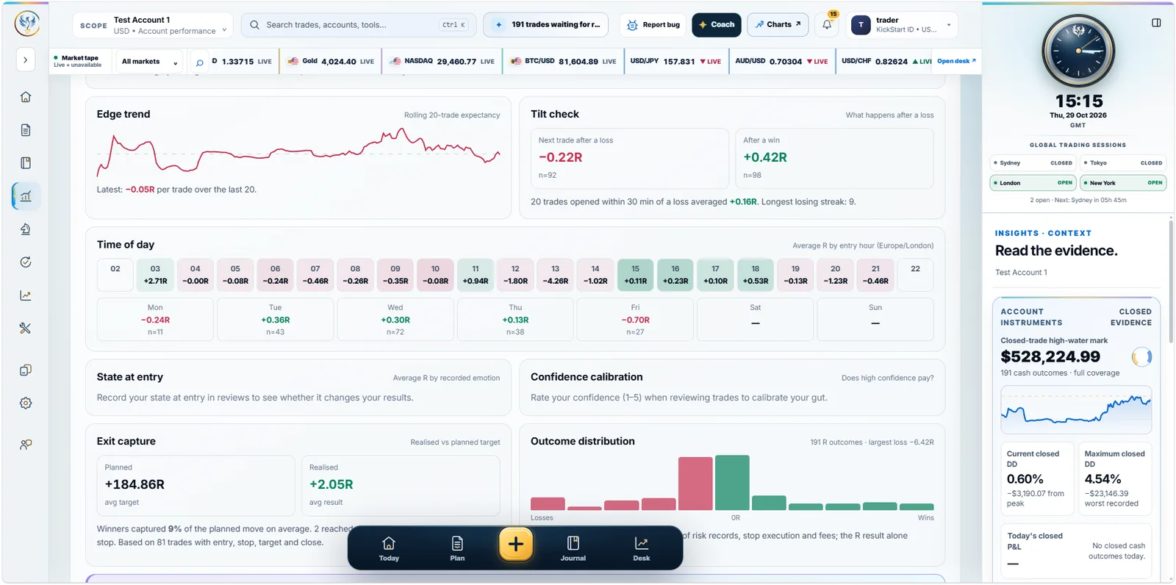This screenshot has width=1176, height=585.
Task: Click the Report bug button
Action: (x=653, y=25)
